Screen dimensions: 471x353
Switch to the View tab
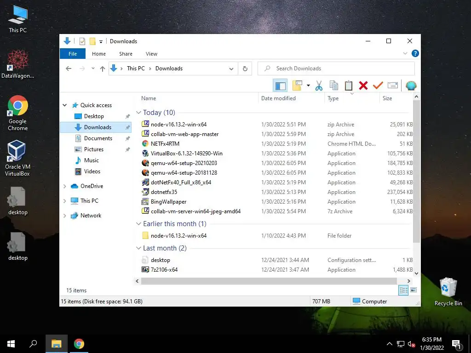[x=151, y=54]
